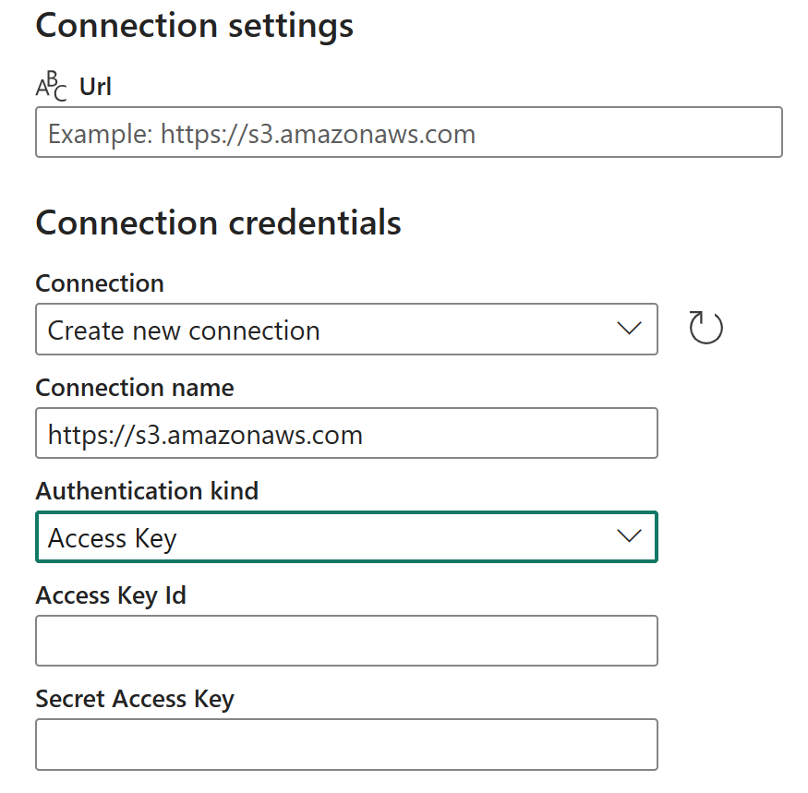Screen dimensions: 808x793
Task: Click the Connection name text field
Action: (x=346, y=433)
